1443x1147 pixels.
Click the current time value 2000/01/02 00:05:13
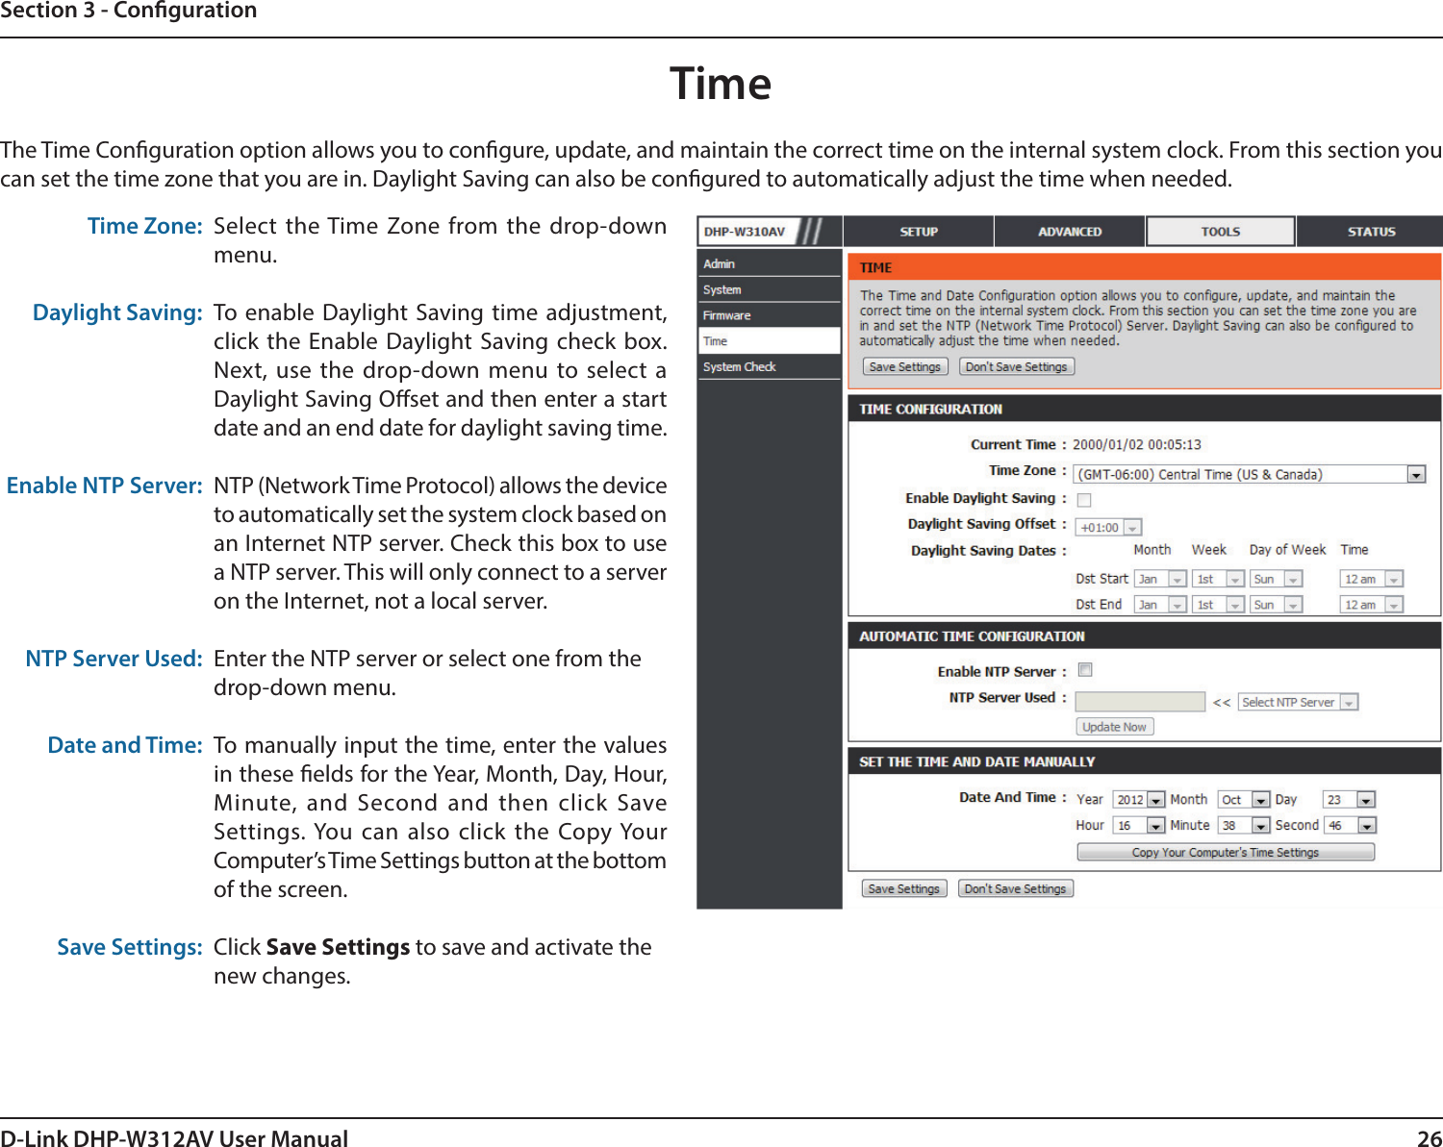[x=1136, y=444]
